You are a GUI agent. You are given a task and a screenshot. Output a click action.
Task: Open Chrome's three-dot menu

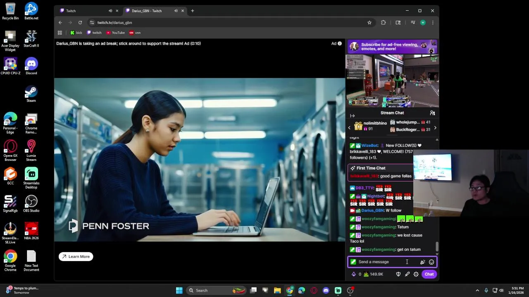click(x=433, y=23)
